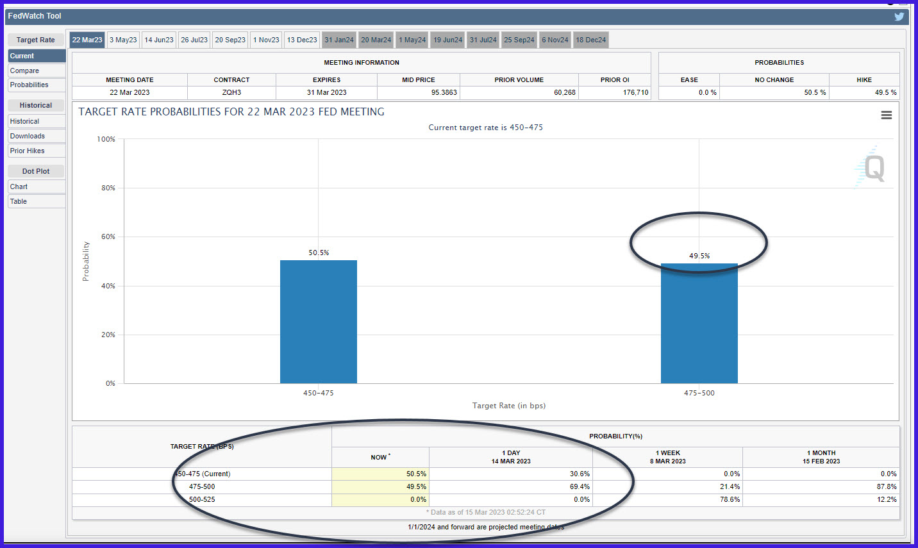
Task: Click the 30.6% one-day probability cell
Action: click(x=511, y=474)
